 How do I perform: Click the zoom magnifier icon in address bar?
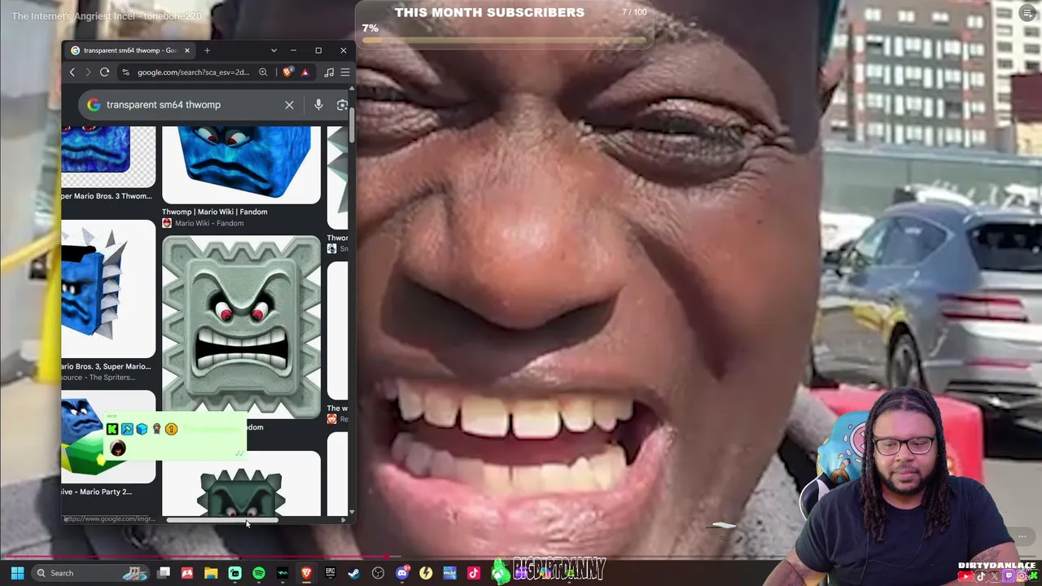[x=263, y=72]
